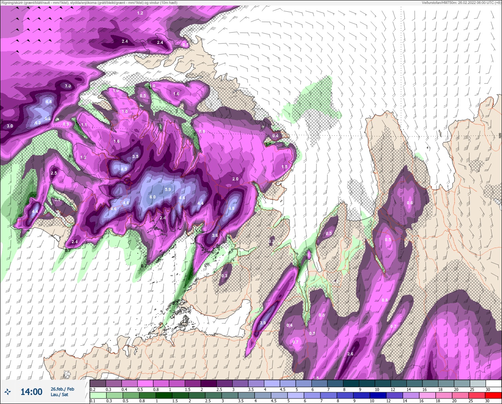
Task: Click the Veðurstofan logo icon beside 14:00
Action: click(x=7, y=391)
